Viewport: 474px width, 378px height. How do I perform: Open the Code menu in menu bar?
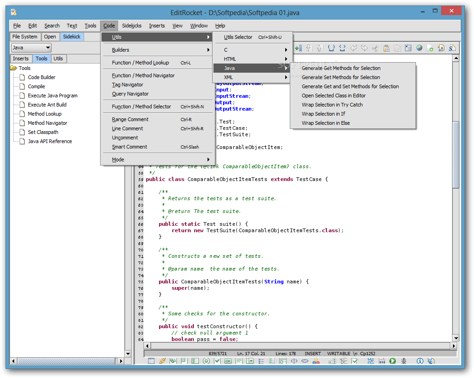109,26
